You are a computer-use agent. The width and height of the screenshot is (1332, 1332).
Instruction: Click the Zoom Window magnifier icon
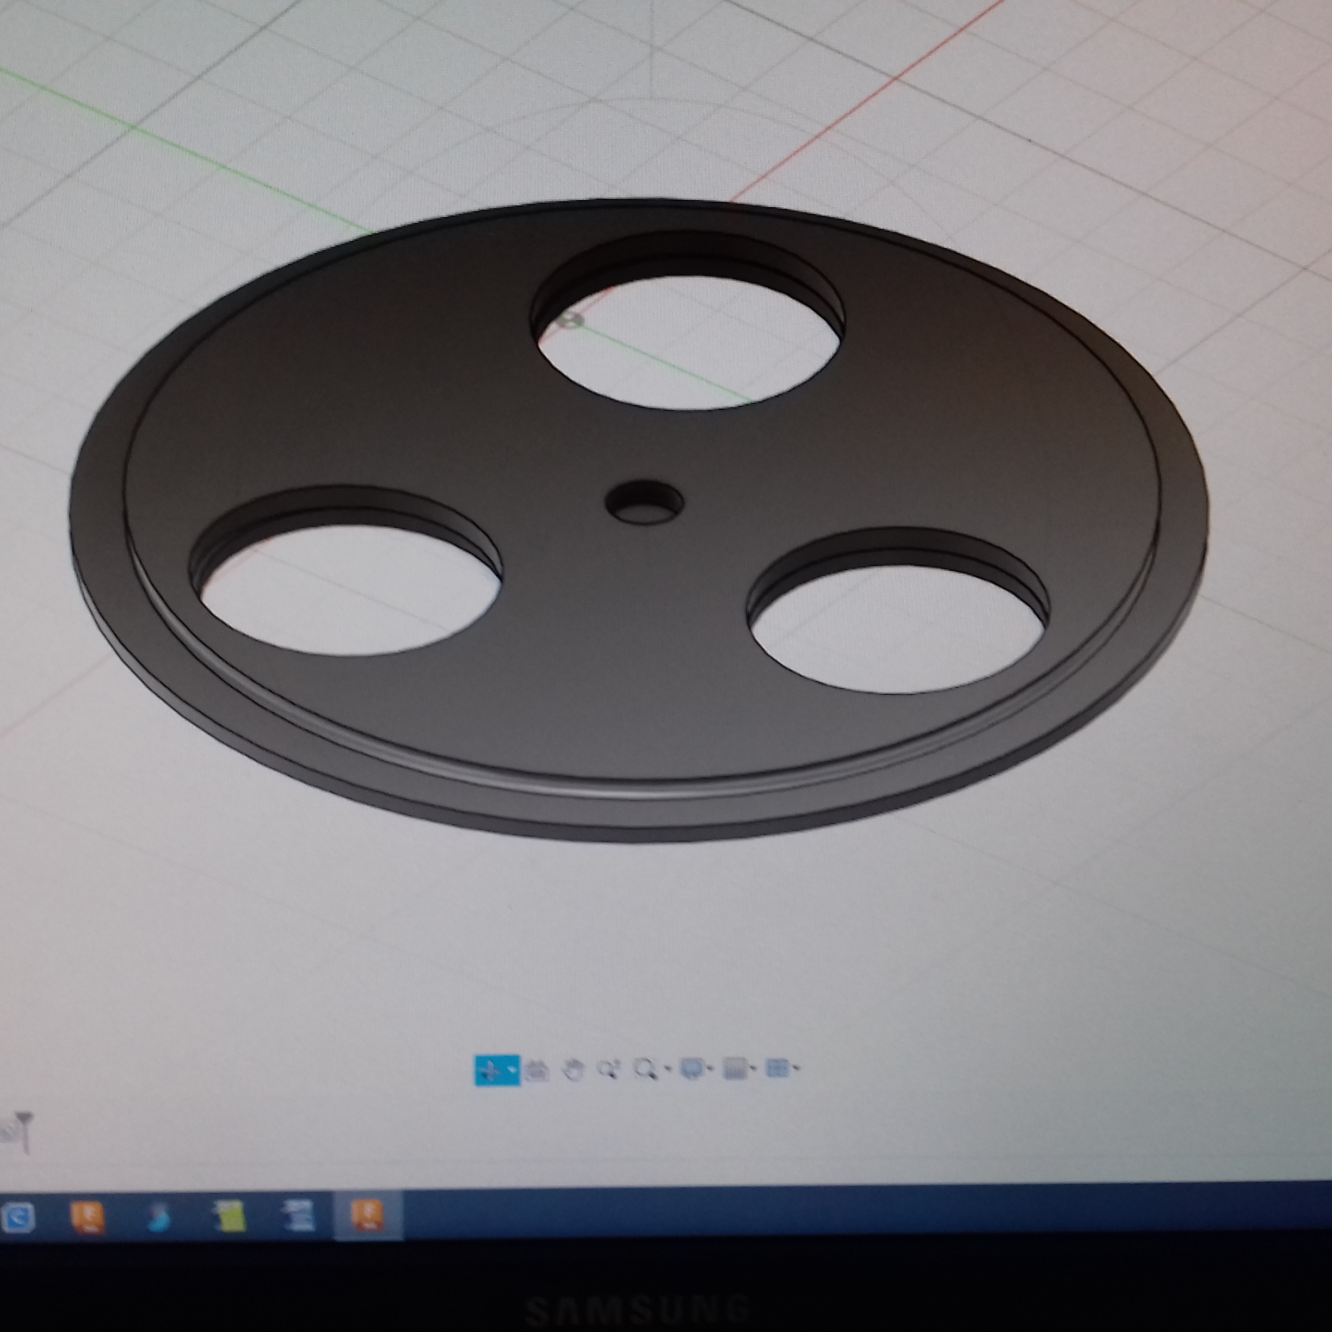pos(645,1069)
